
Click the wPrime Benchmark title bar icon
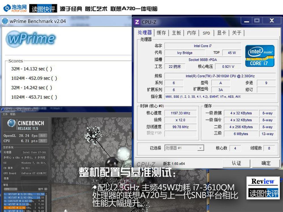click(5, 21)
